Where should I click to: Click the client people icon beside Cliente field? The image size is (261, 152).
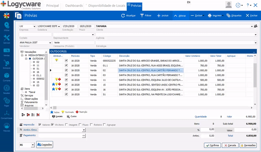(x=255, y=26)
